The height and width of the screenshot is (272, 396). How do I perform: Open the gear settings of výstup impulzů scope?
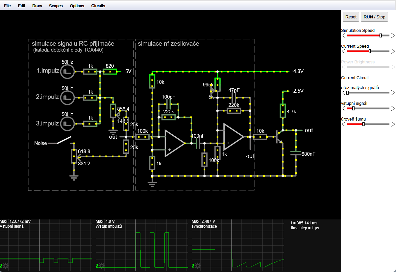pyautogui.click(x=102, y=266)
